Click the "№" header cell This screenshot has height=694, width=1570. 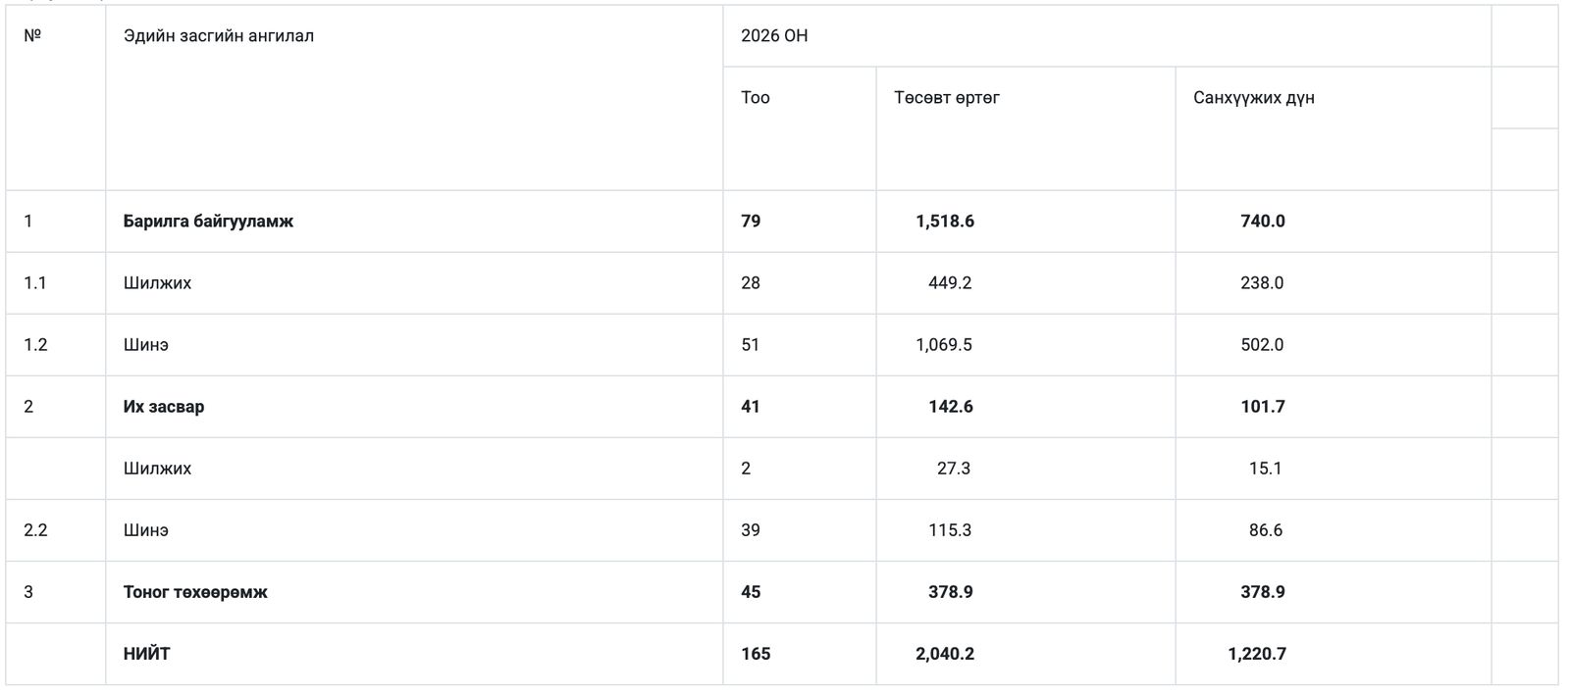pos(32,36)
